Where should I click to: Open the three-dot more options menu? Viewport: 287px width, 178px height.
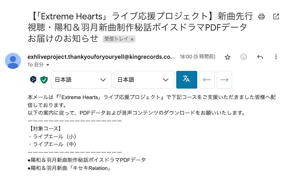[276, 57]
